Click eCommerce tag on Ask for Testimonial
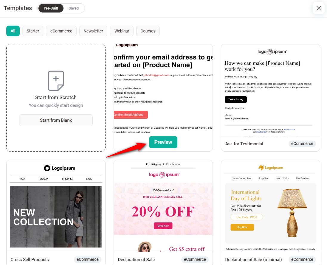327x265 pixels. point(302,144)
